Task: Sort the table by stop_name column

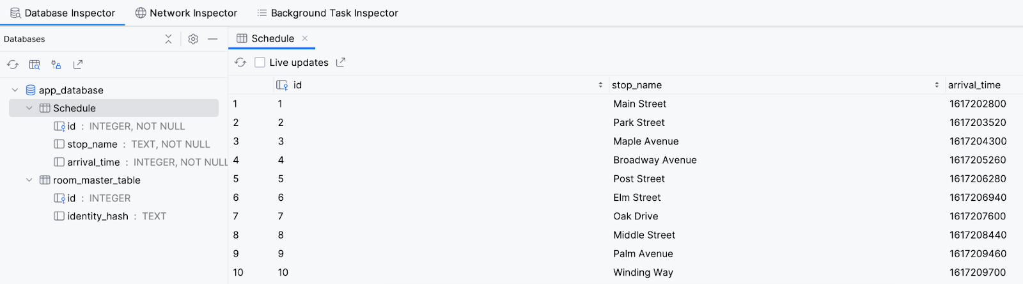Action: (937, 85)
